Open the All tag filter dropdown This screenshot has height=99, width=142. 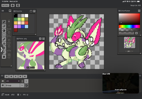[13, 81]
